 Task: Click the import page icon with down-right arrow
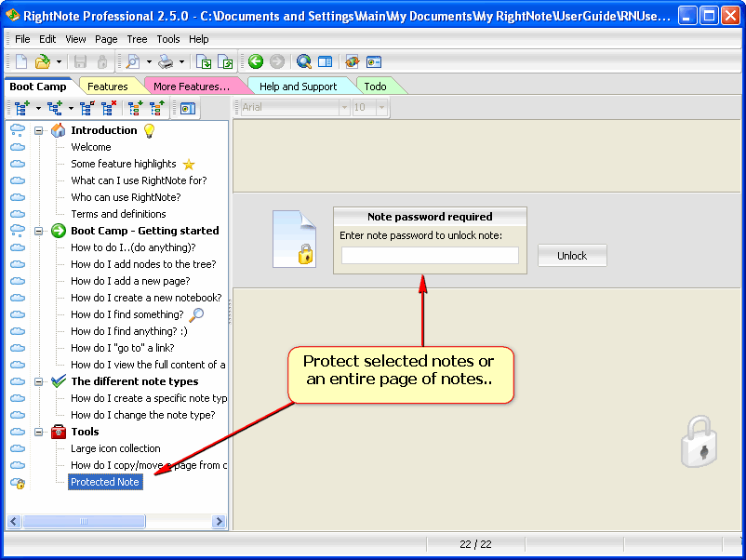[x=204, y=61]
